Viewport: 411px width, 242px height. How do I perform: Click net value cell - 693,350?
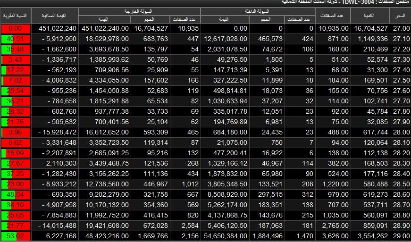click(x=55, y=195)
